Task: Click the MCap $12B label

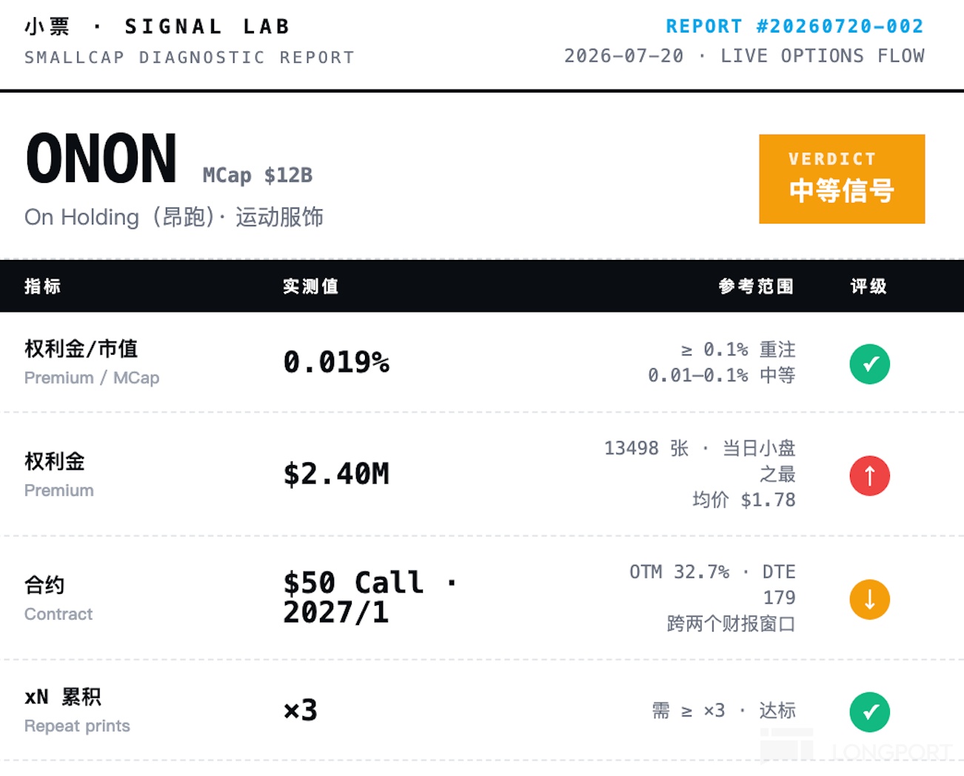Action: tap(258, 175)
